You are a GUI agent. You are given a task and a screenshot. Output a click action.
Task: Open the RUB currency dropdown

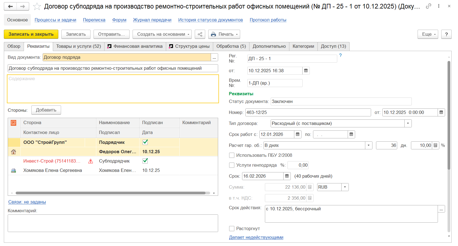(345, 187)
